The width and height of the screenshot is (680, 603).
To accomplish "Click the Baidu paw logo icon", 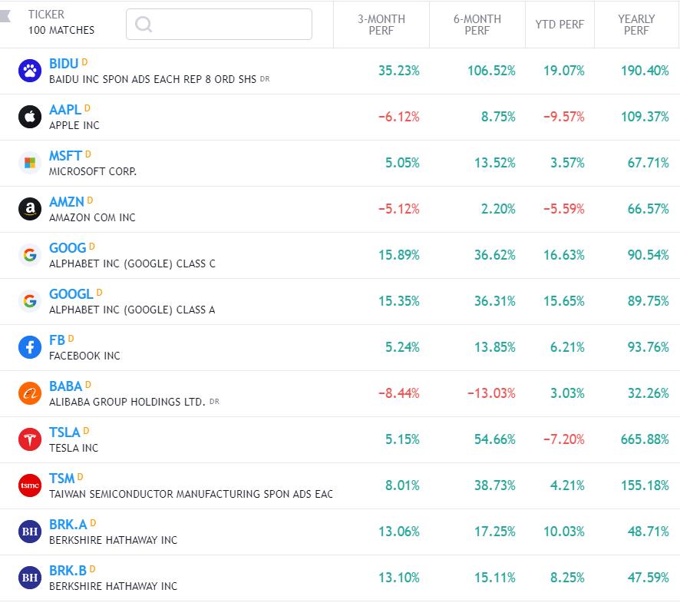I will (x=30, y=71).
